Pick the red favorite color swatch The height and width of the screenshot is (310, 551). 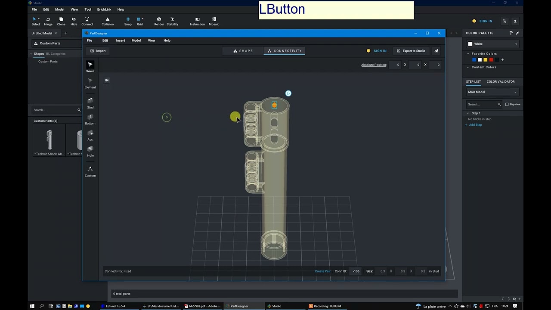click(491, 60)
